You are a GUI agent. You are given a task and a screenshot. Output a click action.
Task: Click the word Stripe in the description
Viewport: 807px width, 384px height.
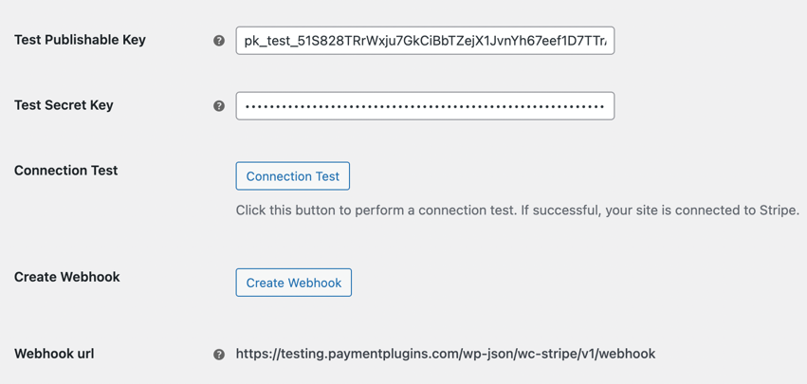pyautogui.click(x=778, y=210)
